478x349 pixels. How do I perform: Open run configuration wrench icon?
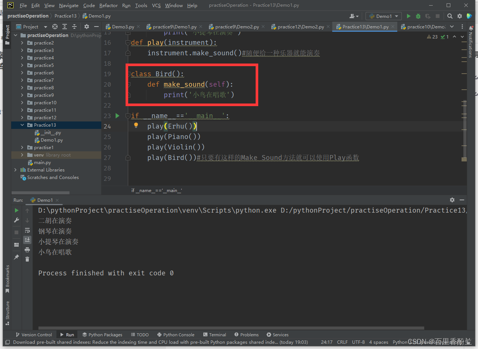point(16,220)
